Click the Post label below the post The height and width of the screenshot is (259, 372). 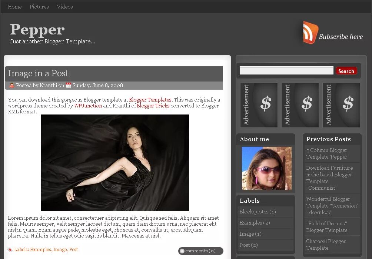pyautogui.click(x=73, y=249)
